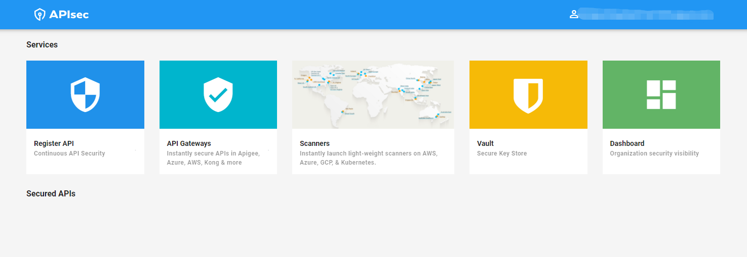
Task: Click the API Gateways checkmark shield icon
Action: click(218, 94)
